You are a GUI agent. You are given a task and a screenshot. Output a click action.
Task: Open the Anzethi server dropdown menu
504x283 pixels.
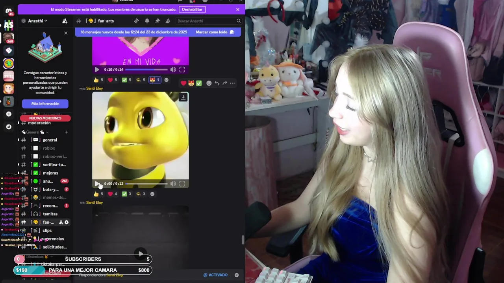coord(37,21)
